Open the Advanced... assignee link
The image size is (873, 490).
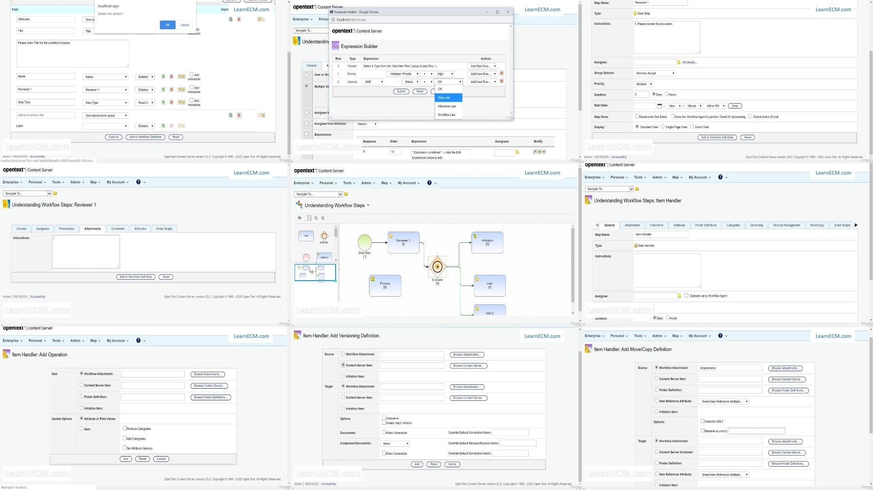[689, 62]
